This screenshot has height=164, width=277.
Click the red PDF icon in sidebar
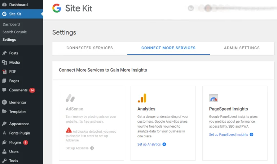[x=4, y=72]
